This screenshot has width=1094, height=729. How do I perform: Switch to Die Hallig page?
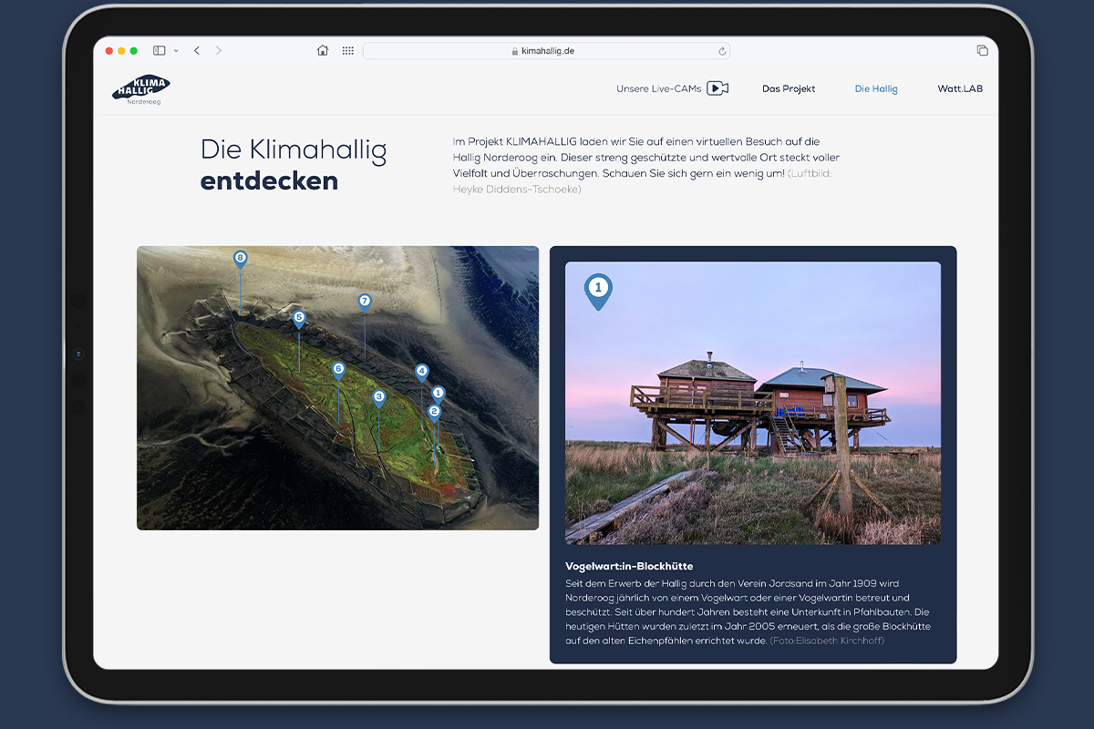(x=876, y=89)
